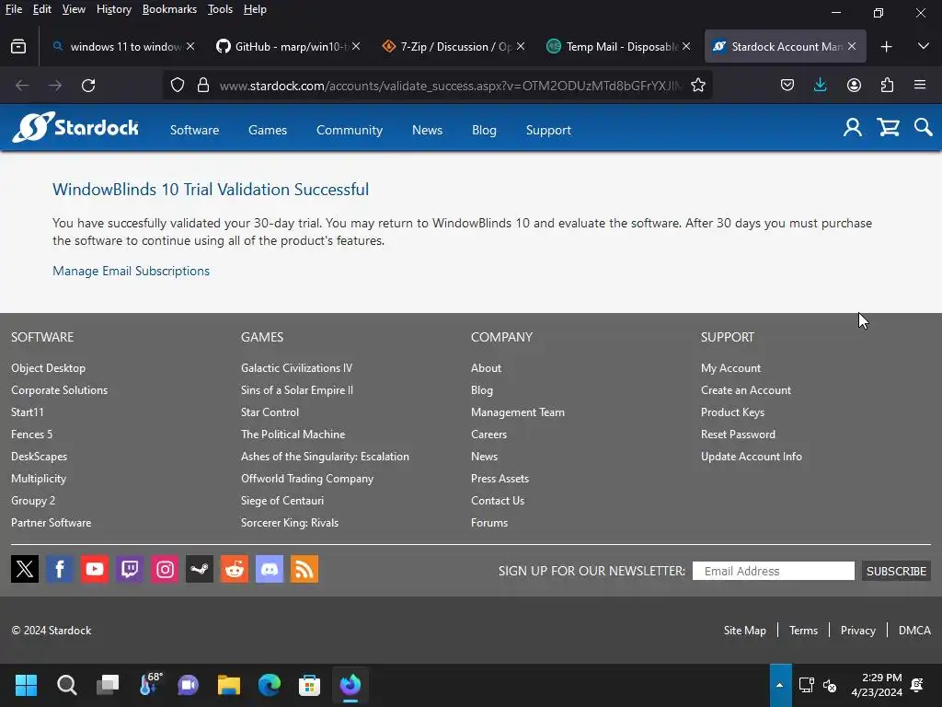The height and width of the screenshot is (707, 942).
Task: Switch to the 7-Zip Discussion tab
Action: click(x=454, y=46)
